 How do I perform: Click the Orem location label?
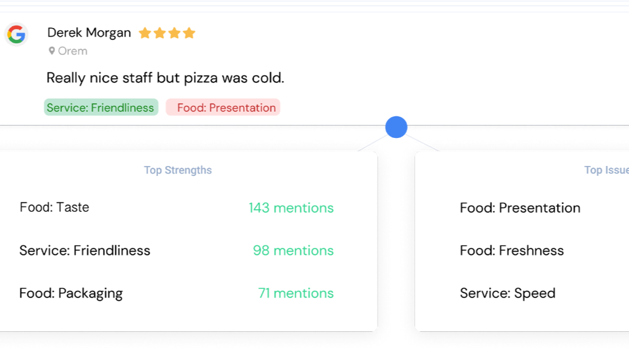click(73, 51)
